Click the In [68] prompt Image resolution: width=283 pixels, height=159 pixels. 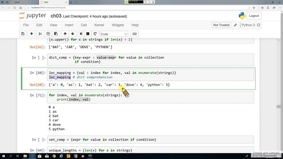pos(38,73)
